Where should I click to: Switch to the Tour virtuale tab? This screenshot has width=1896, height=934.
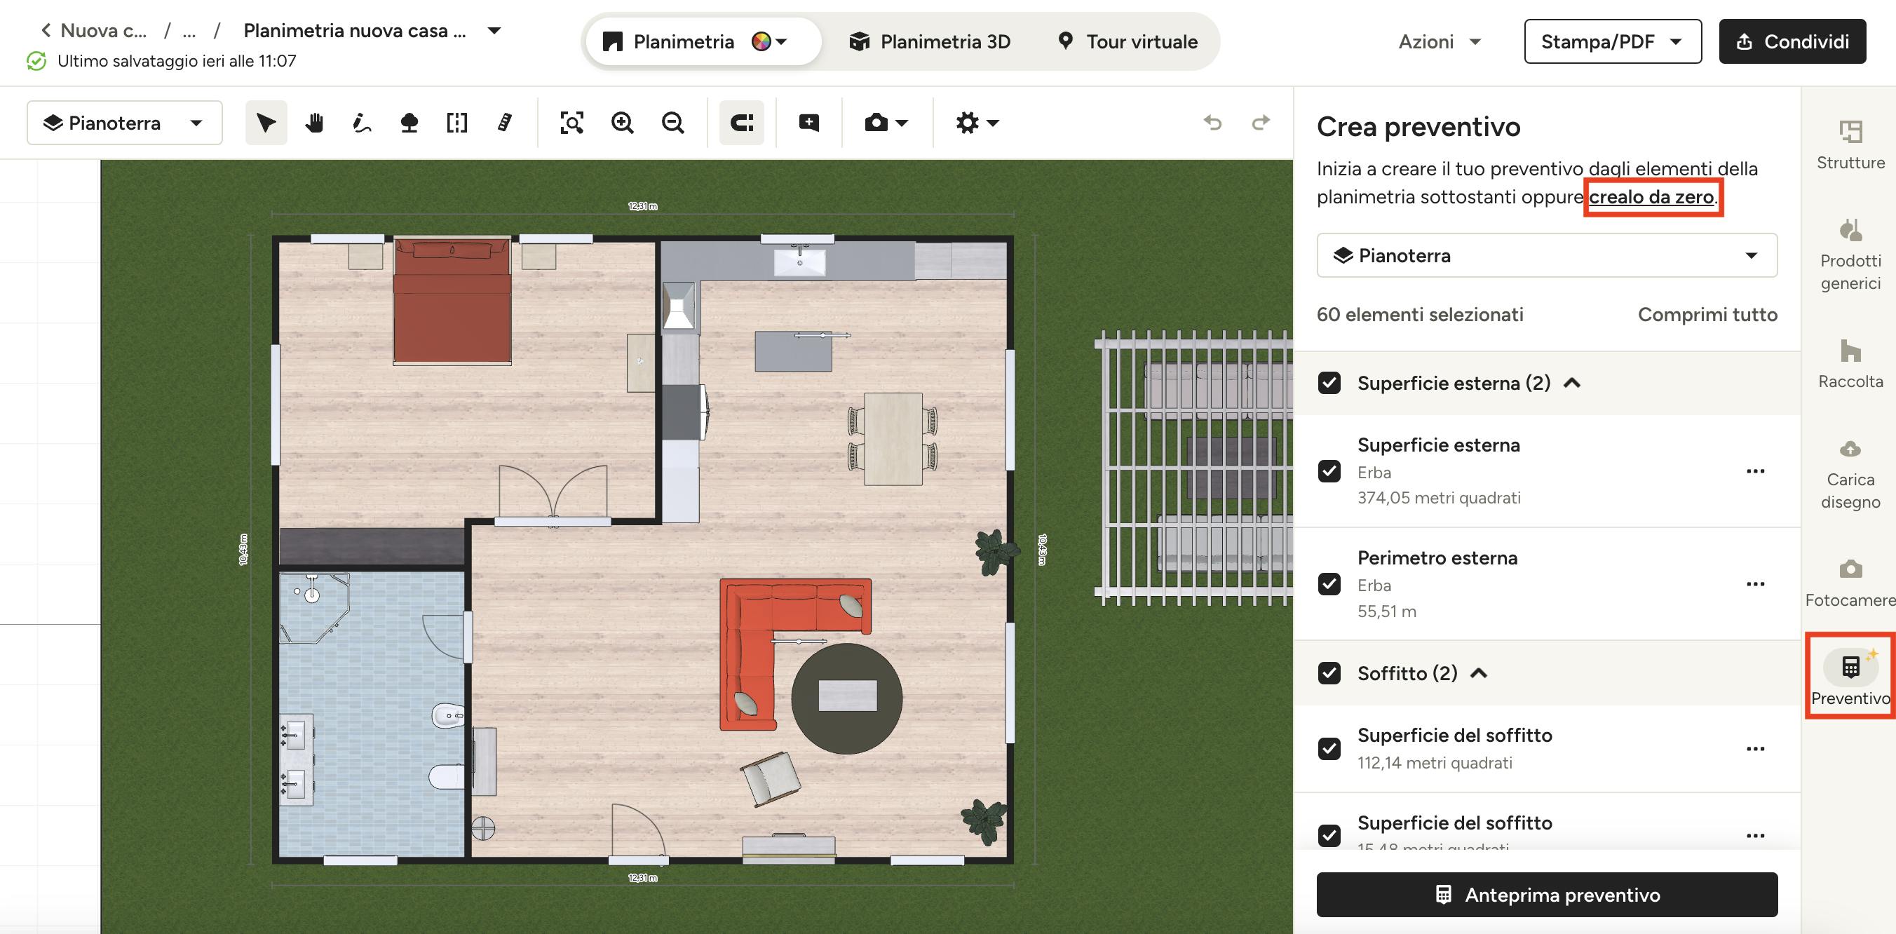click(1127, 41)
